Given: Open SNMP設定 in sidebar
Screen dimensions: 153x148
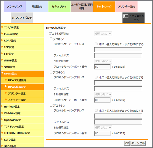Looking at the screenshot, I should pyautogui.click(x=22, y=61).
